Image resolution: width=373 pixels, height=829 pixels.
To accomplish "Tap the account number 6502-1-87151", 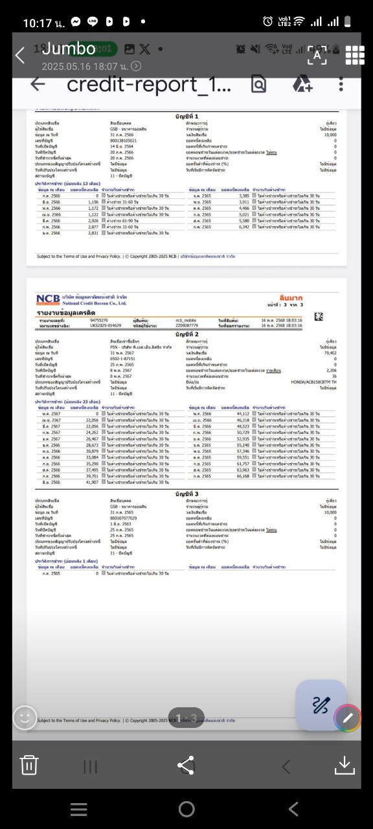I will pyautogui.click(x=122, y=358).
